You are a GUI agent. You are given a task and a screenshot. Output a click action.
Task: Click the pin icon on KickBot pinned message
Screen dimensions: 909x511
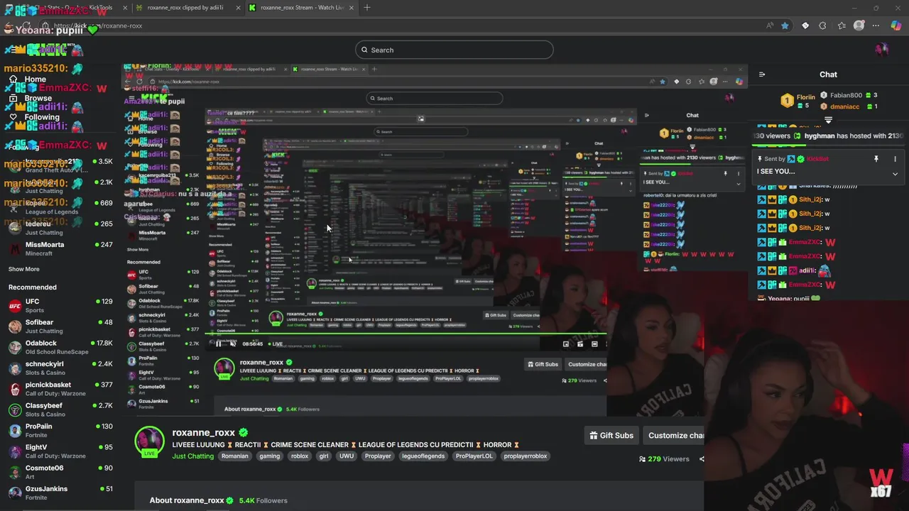click(x=876, y=159)
